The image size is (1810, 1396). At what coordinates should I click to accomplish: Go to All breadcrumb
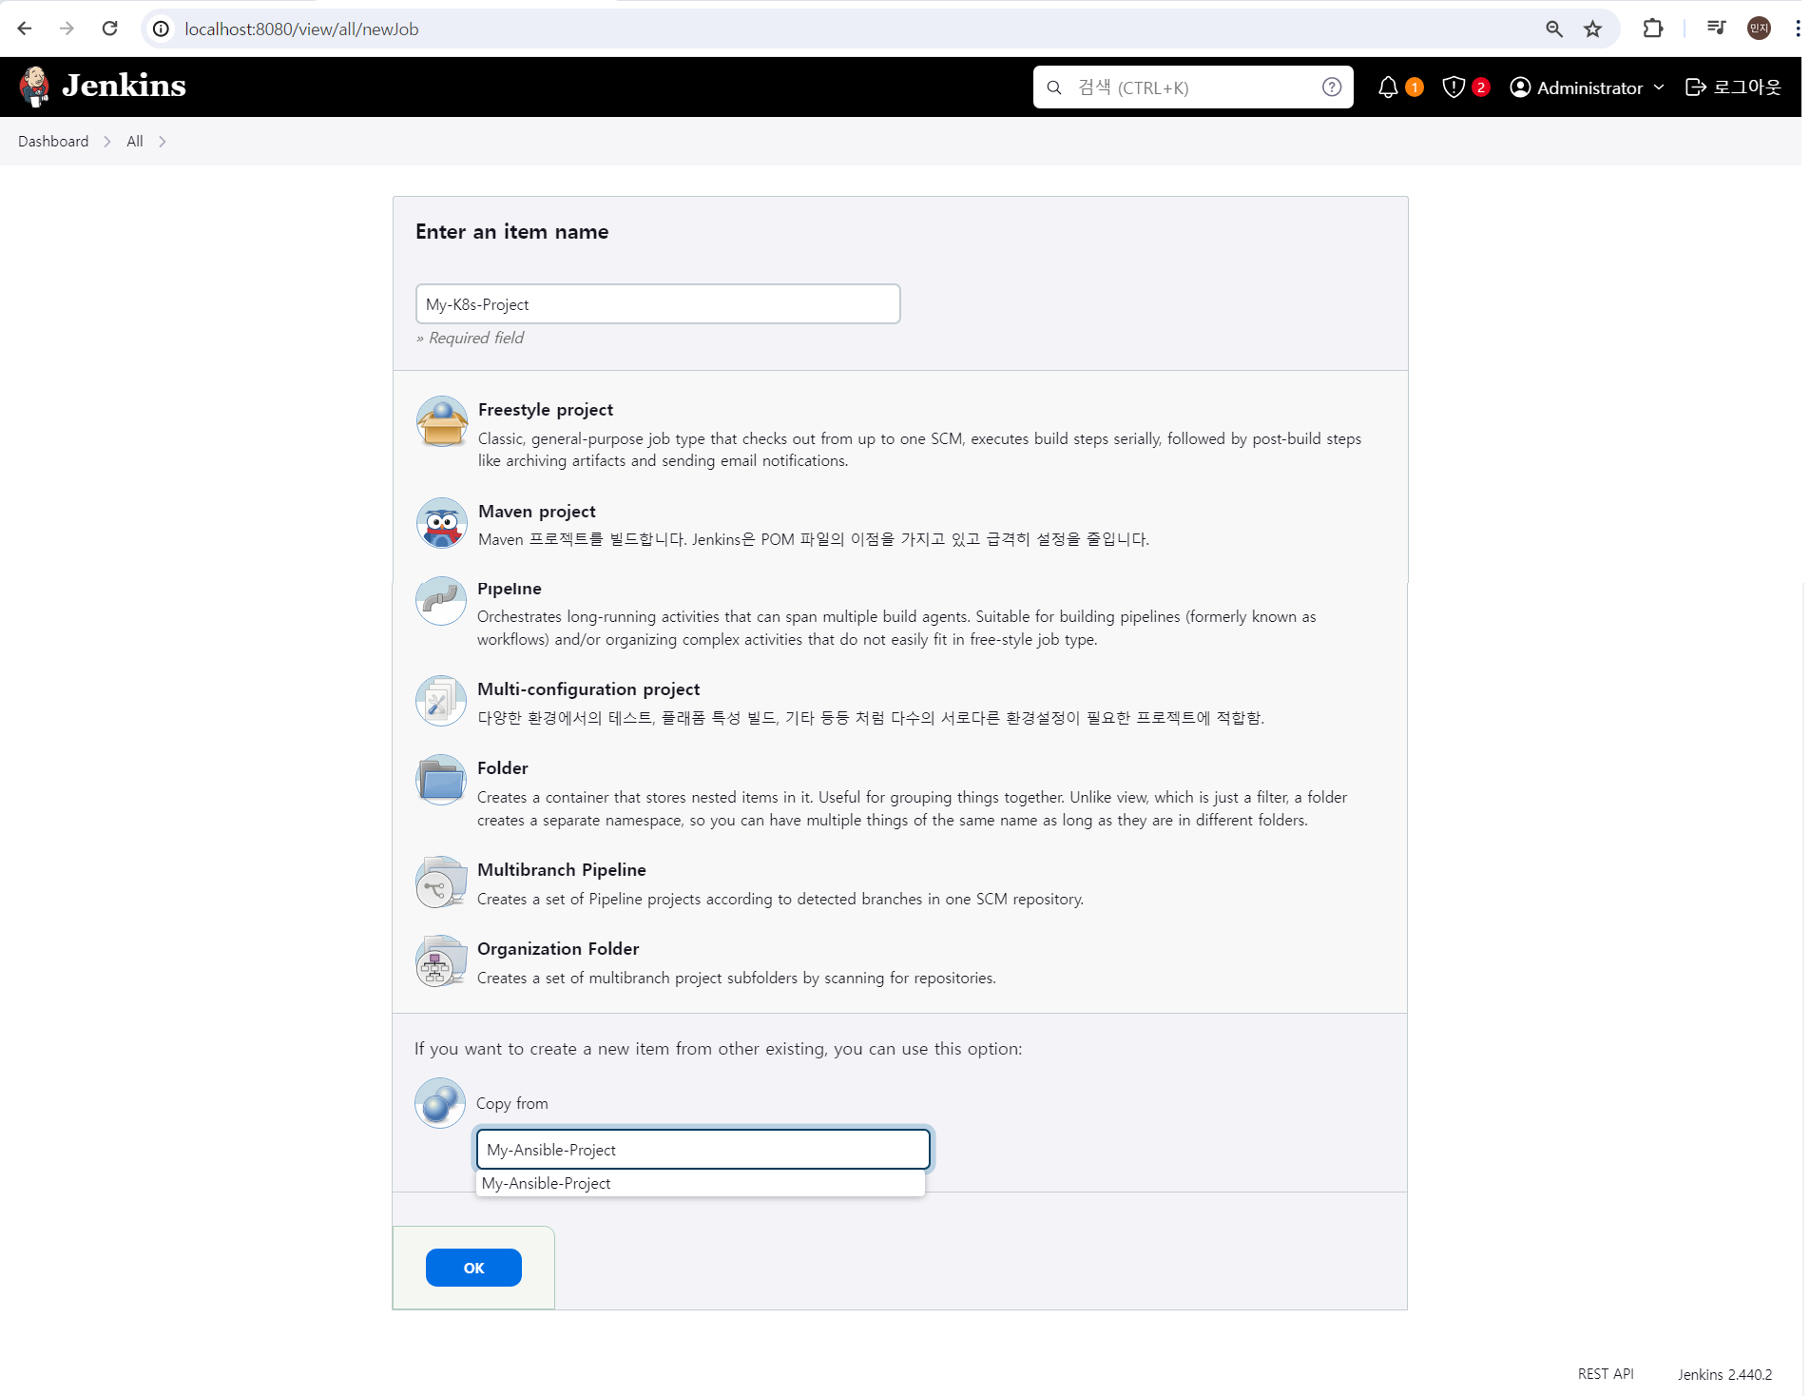tap(135, 141)
